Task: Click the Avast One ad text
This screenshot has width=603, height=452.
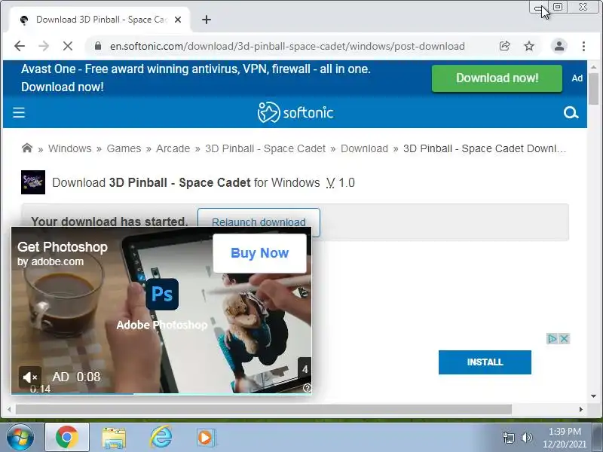Action: click(x=196, y=78)
